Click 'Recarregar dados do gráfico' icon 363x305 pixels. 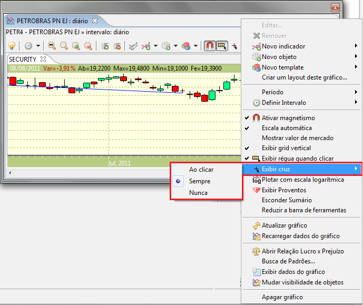256,236
